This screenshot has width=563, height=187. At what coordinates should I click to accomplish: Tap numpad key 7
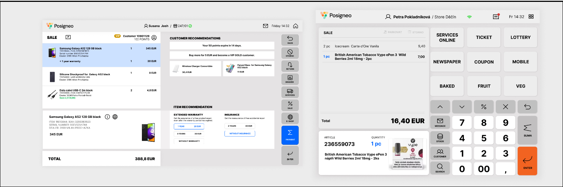click(462, 123)
